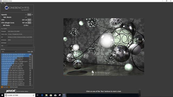Open the Ranking CPU dropdown
The image size is (173, 97).
pos(9,51)
